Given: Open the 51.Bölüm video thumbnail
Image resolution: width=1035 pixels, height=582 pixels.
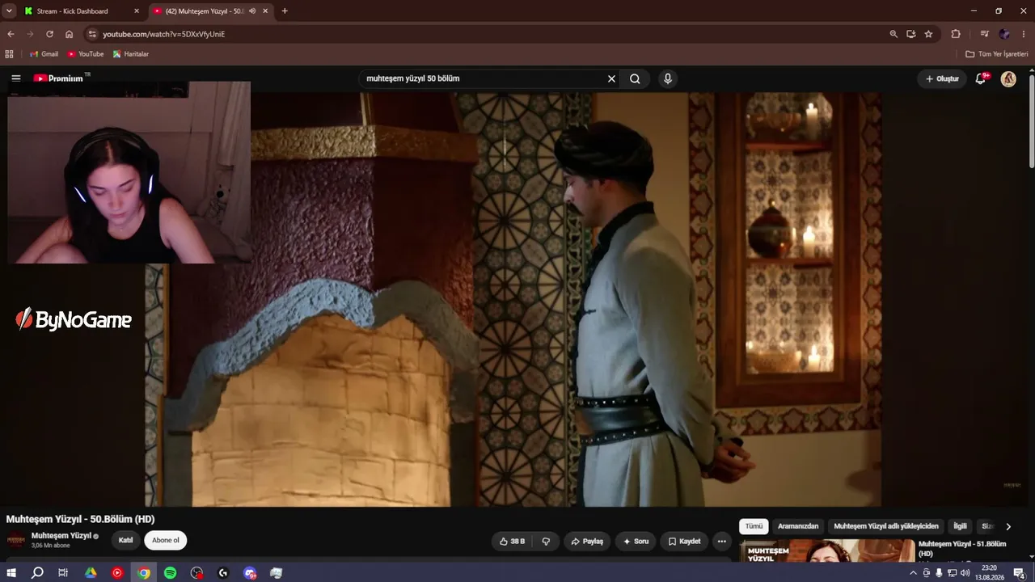Looking at the screenshot, I should tap(826, 550).
